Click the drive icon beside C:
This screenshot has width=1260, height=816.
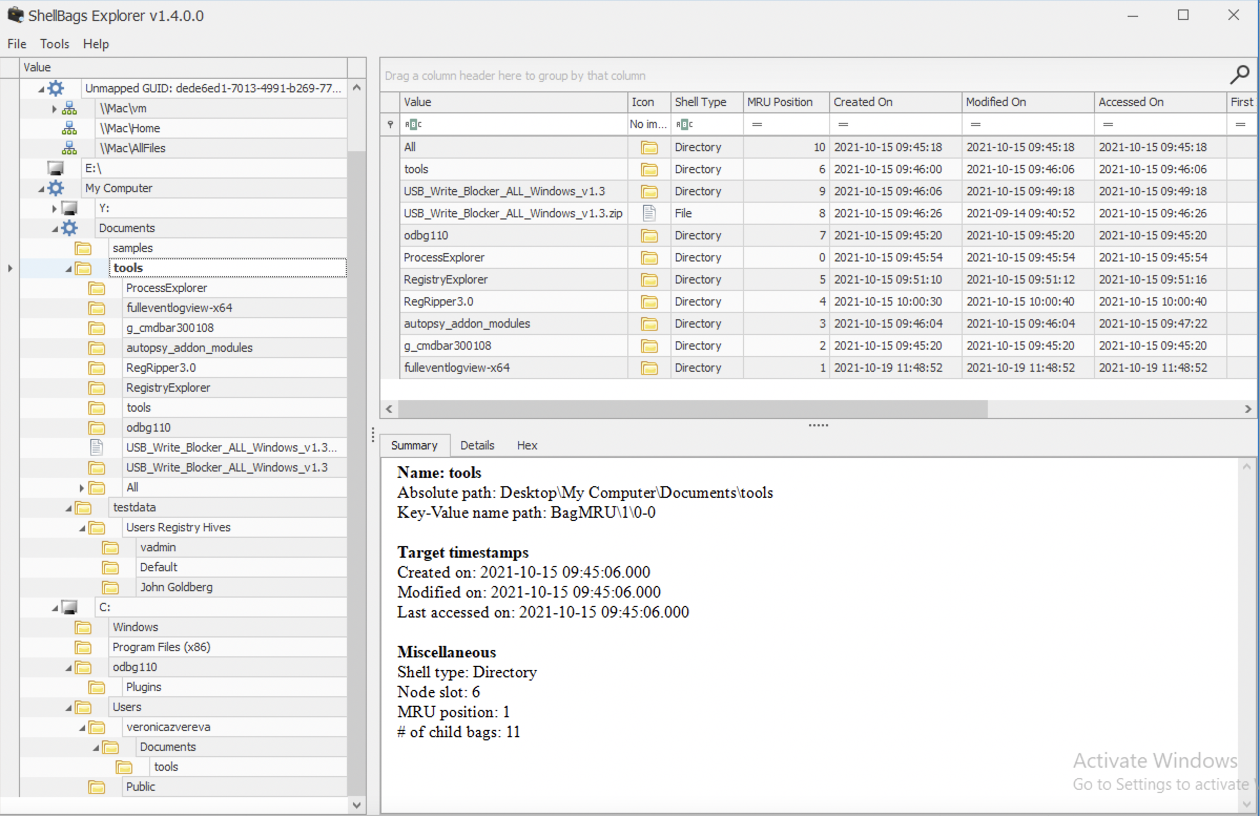point(69,607)
